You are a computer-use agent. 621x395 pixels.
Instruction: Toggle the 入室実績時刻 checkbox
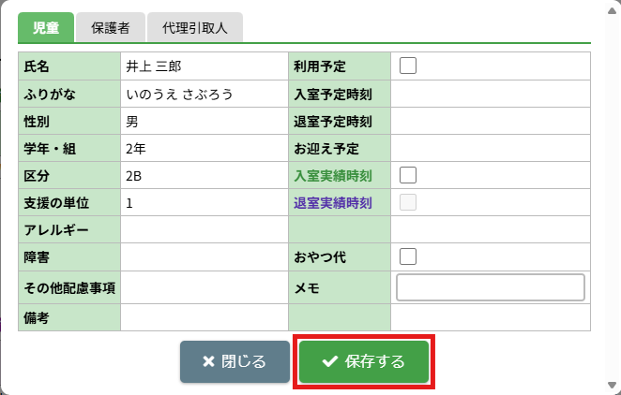(408, 175)
